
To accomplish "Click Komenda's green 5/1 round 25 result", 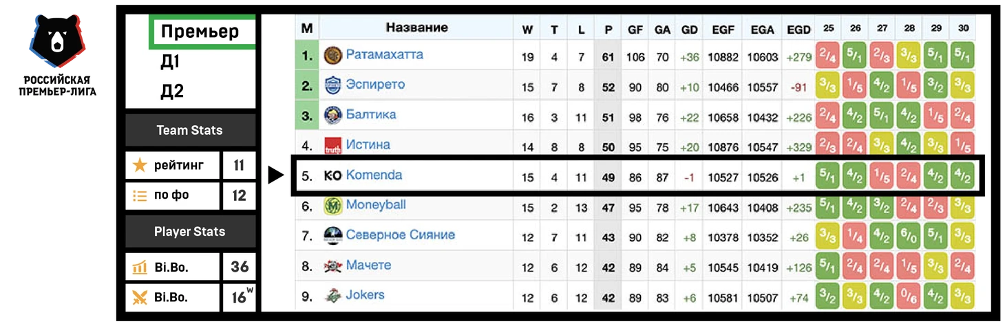I will point(827,175).
